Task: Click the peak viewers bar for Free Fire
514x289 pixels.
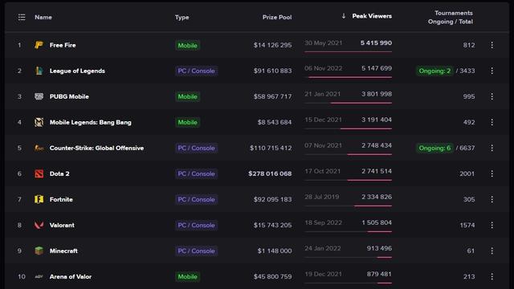Action: 348,51
